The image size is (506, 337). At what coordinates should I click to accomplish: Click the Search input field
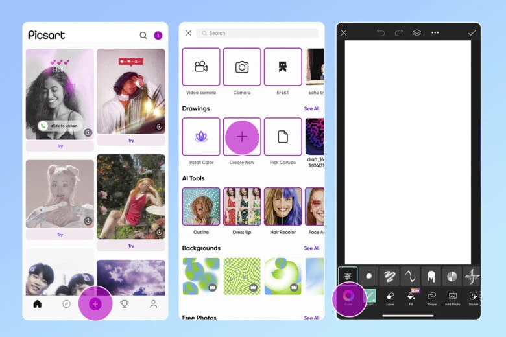tap(258, 33)
